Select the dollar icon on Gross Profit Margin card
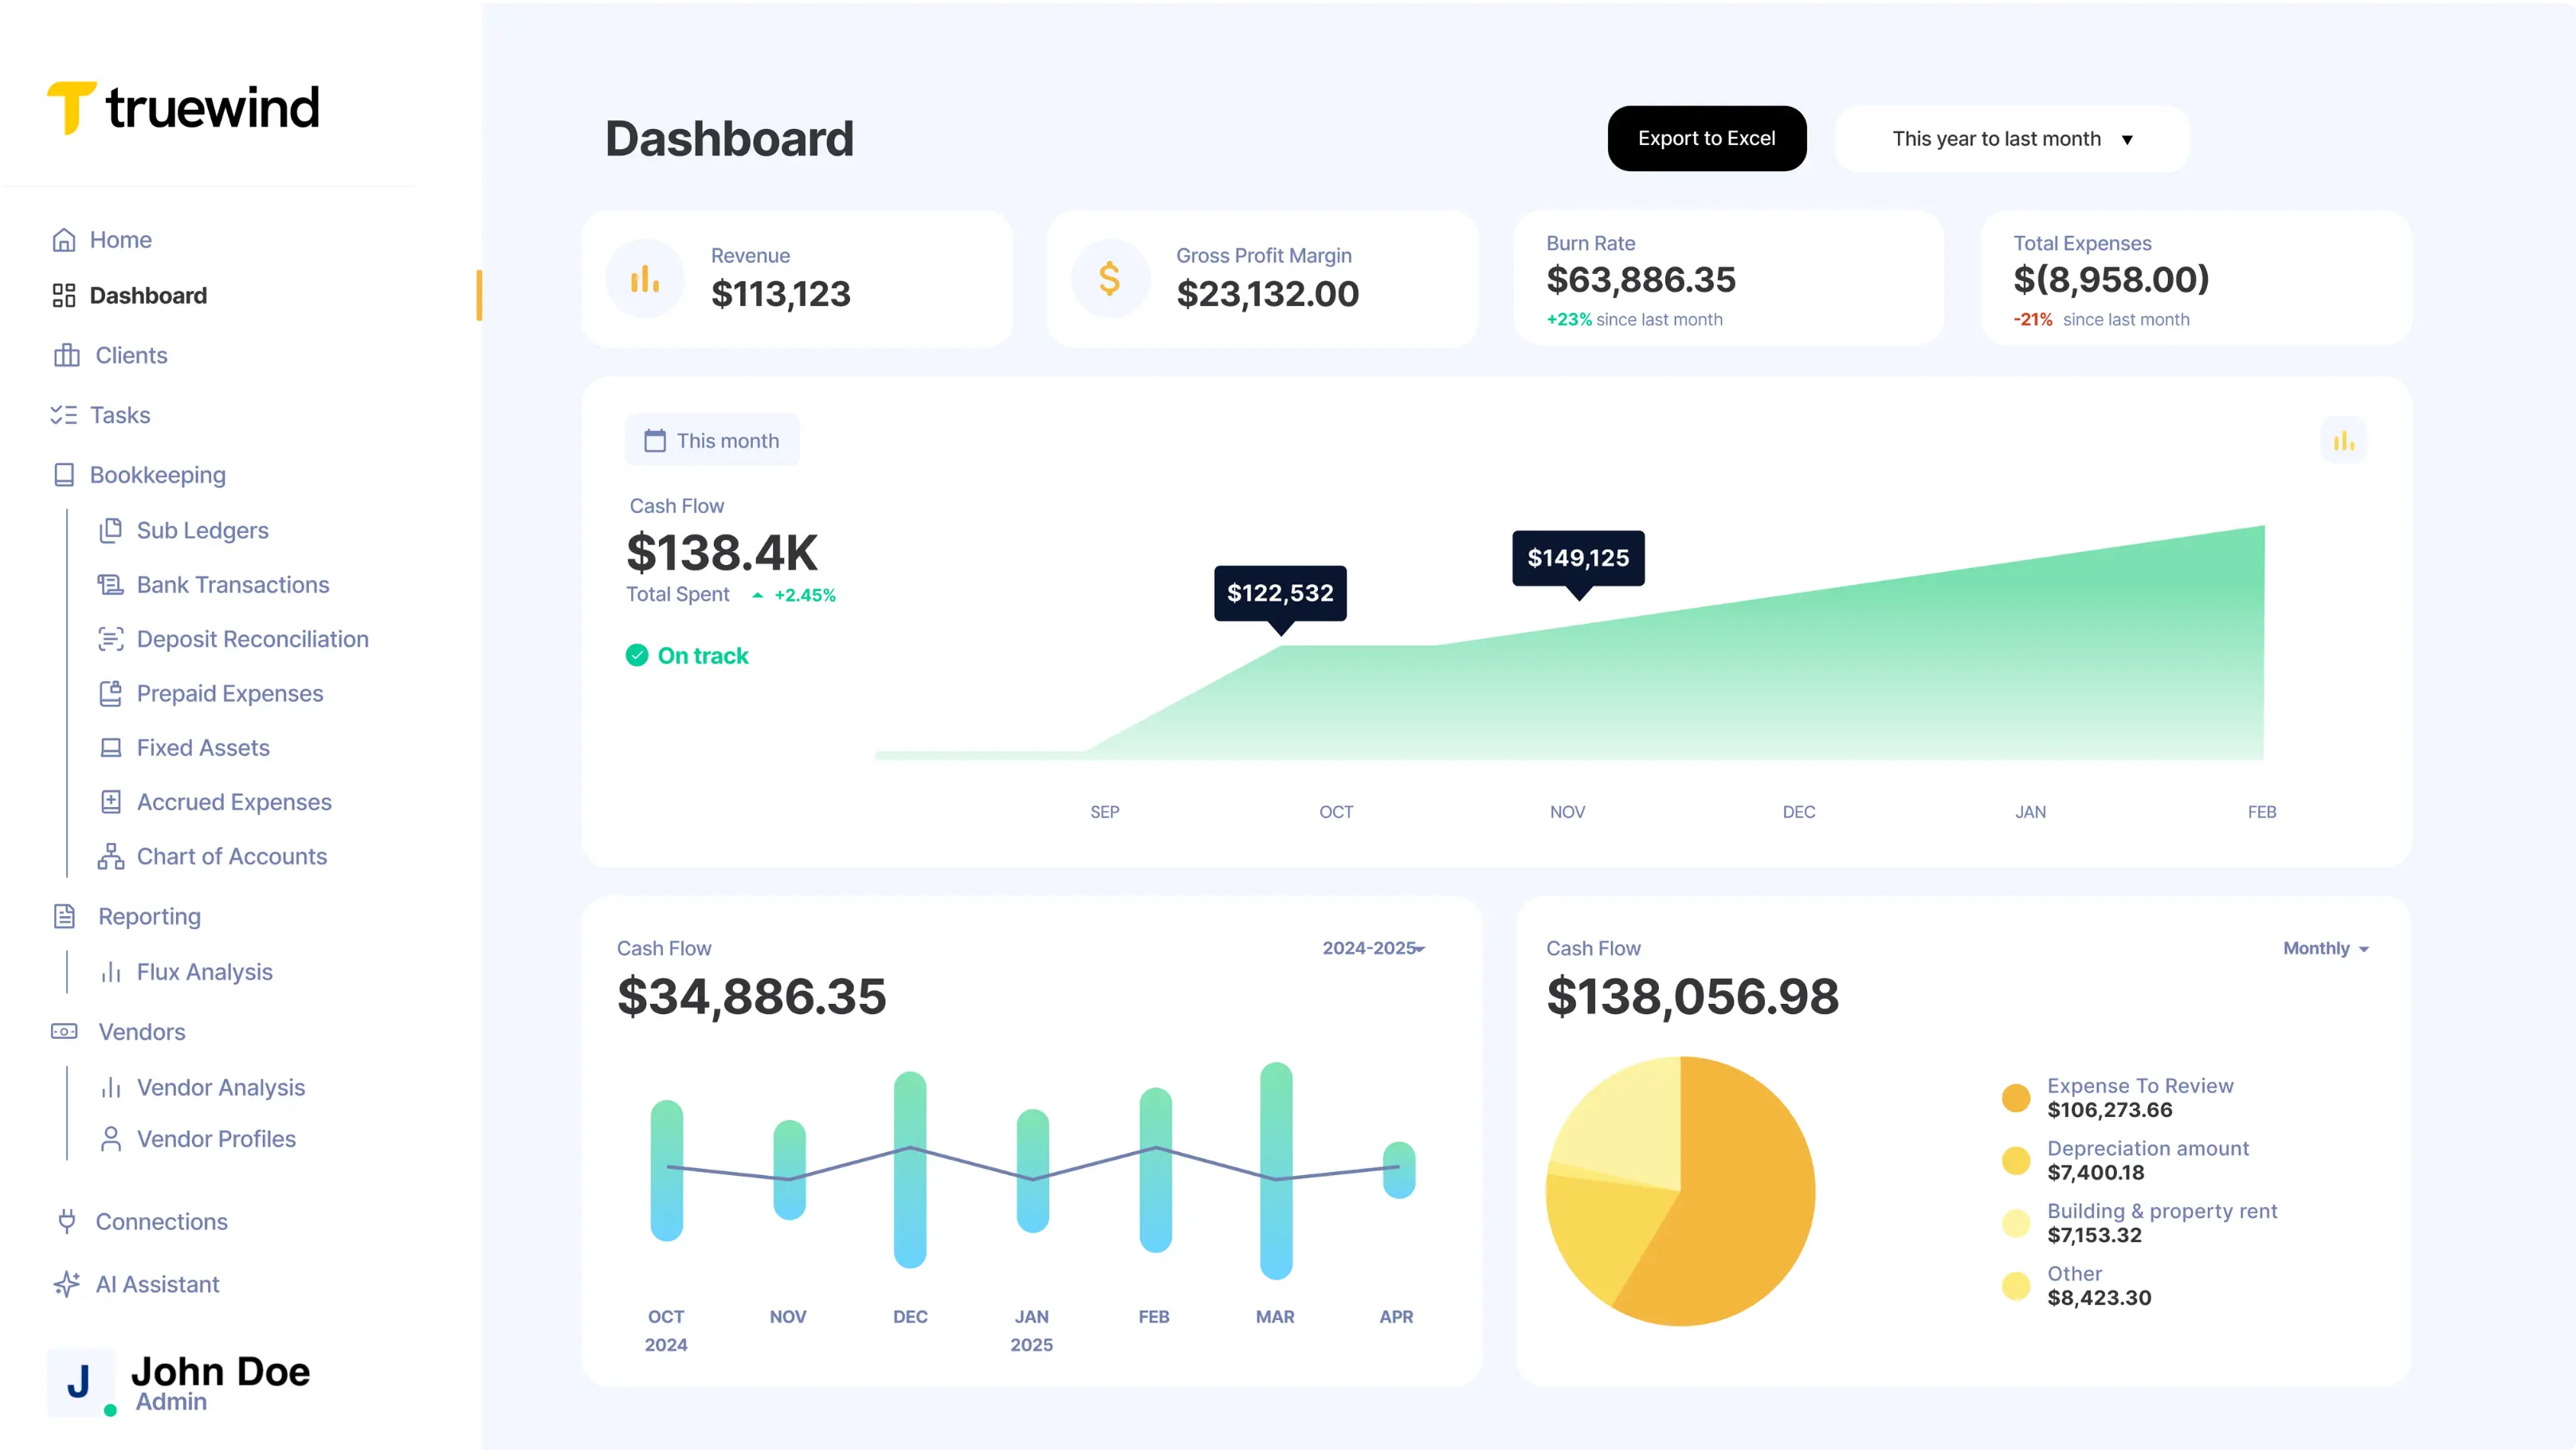 click(x=1110, y=278)
